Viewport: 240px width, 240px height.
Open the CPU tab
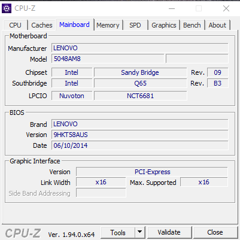point(15,25)
